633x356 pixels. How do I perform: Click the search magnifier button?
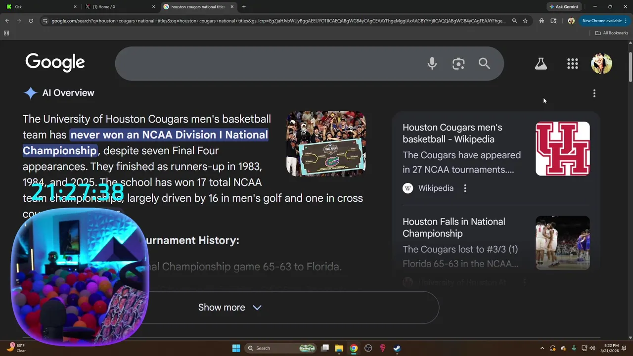[484, 63]
